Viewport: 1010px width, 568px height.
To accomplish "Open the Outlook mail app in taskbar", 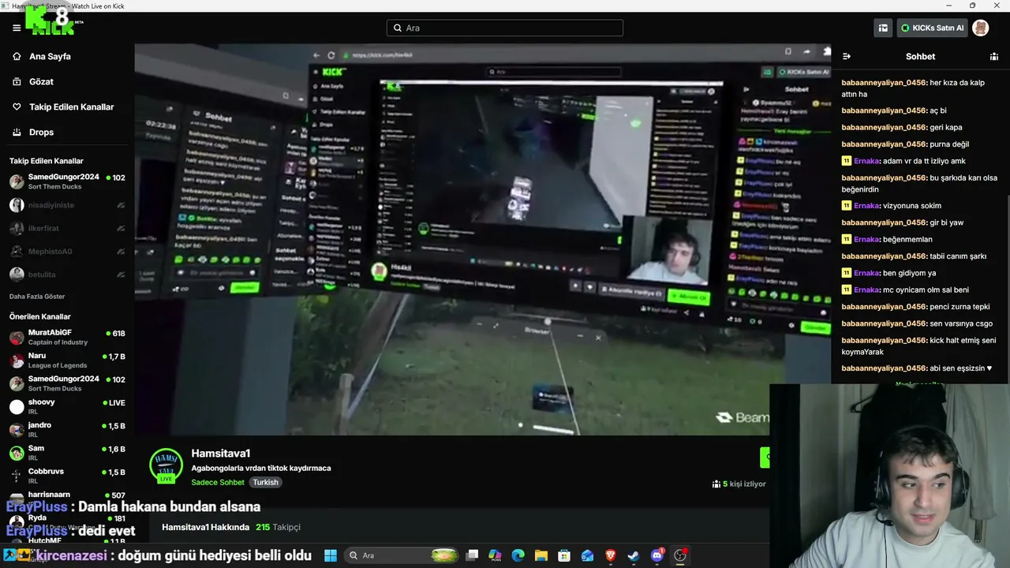I will point(587,555).
